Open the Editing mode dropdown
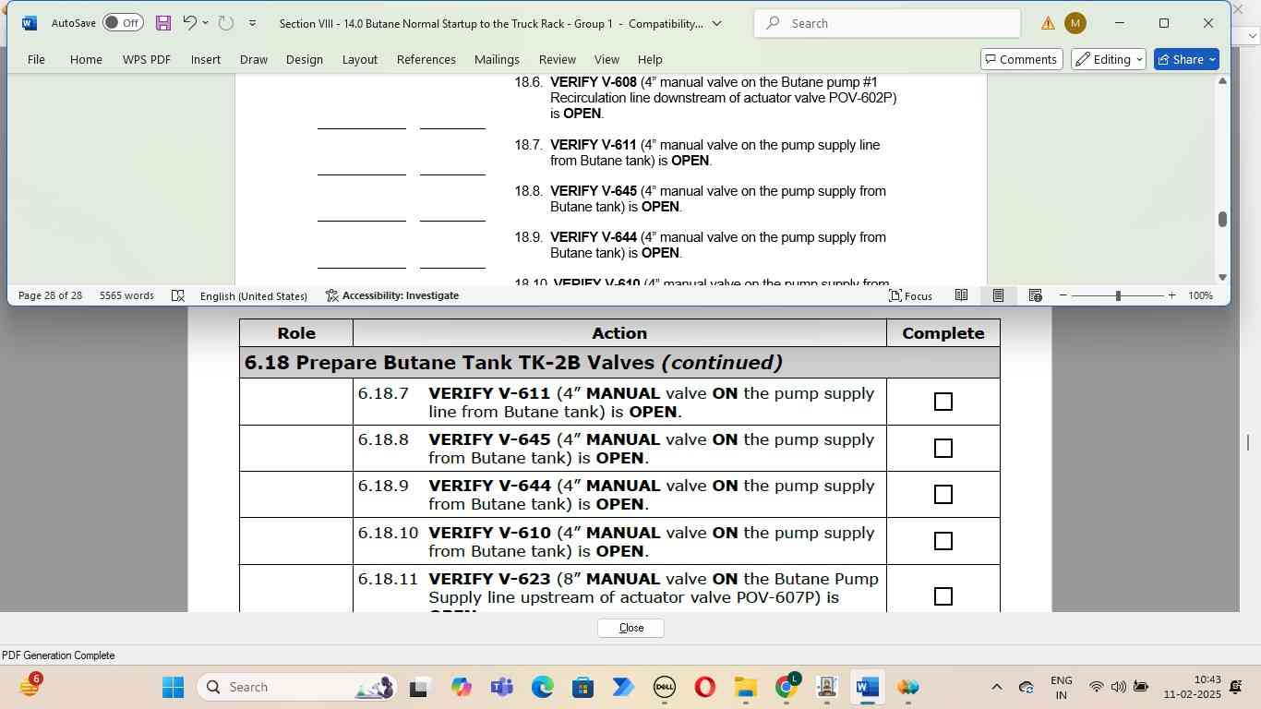1261x709 pixels. [x=1109, y=59]
